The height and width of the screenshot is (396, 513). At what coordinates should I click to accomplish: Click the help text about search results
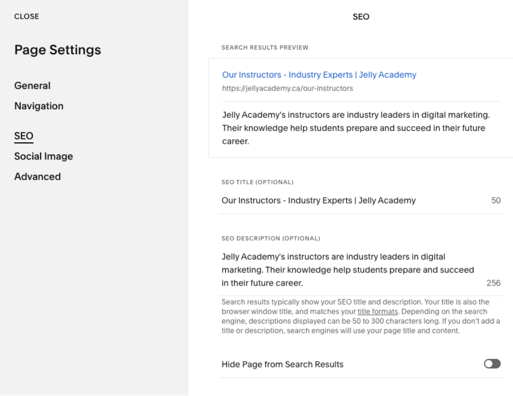click(361, 316)
